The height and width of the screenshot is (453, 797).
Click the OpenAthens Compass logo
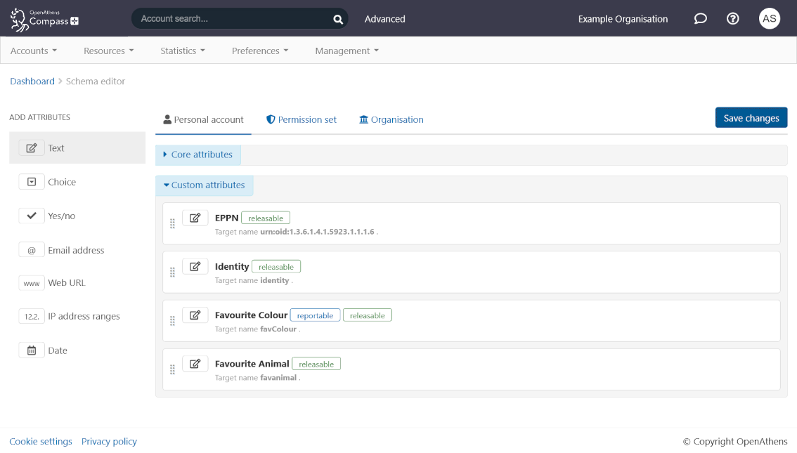(x=45, y=19)
